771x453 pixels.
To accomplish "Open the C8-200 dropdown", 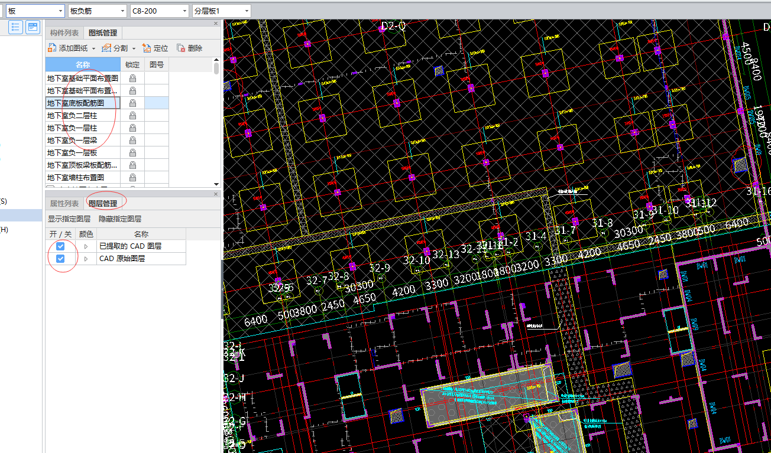I will [x=184, y=11].
